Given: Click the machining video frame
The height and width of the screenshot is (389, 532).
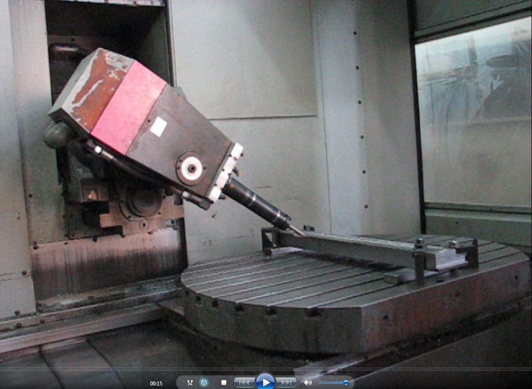Looking at the screenshot, I should point(266,184).
